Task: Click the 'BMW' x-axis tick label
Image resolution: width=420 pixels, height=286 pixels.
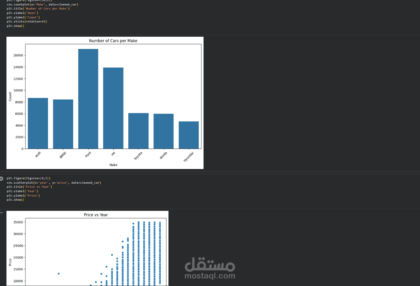Action: pos(63,155)
